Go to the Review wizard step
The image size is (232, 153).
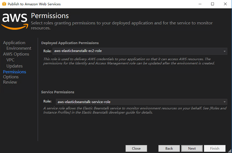pyautogui.click(x=10, y=82)
